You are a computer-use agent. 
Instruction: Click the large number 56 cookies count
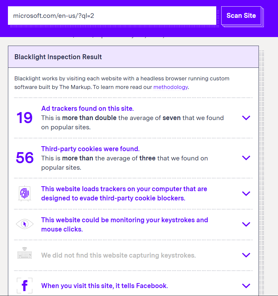[25, 158]
